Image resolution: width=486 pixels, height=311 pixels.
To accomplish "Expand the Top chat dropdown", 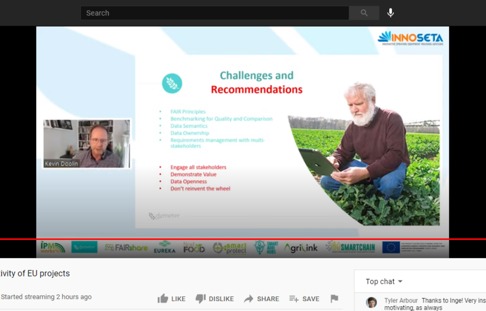I will click(384, 282).
